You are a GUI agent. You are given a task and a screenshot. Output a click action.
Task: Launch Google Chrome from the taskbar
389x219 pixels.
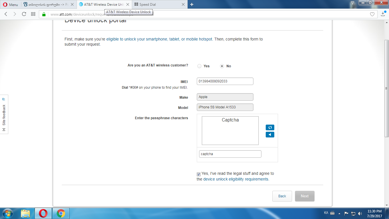click(x=61, y=213)
